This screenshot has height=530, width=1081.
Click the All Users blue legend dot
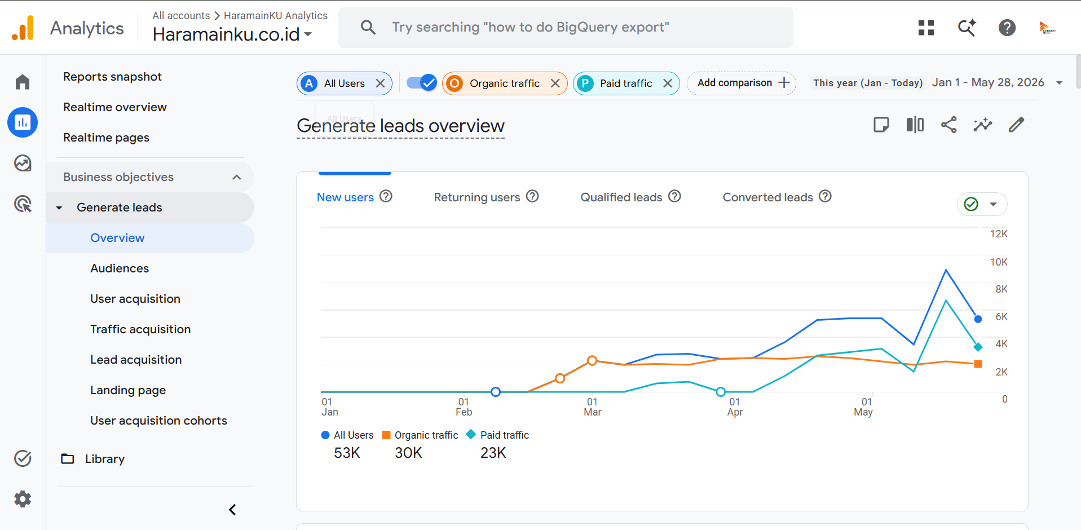325,435
